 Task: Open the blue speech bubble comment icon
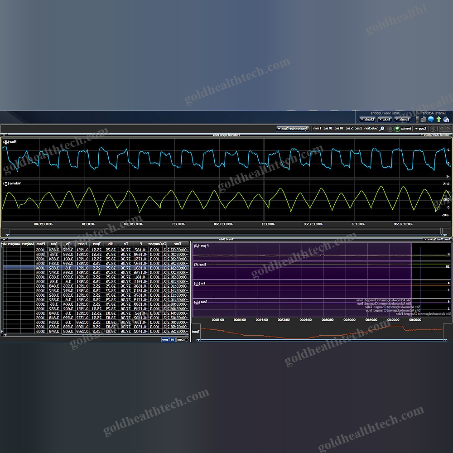tap(431, 119)
